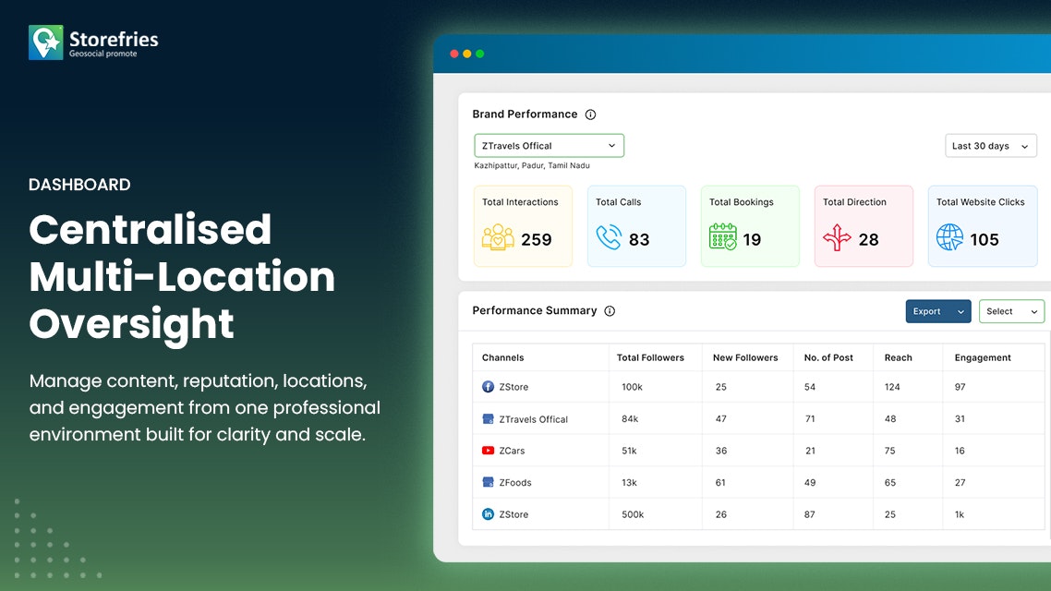1051x591 pixels.
Task: Click the Total Direction signpost icon
Action: [837, 237]
